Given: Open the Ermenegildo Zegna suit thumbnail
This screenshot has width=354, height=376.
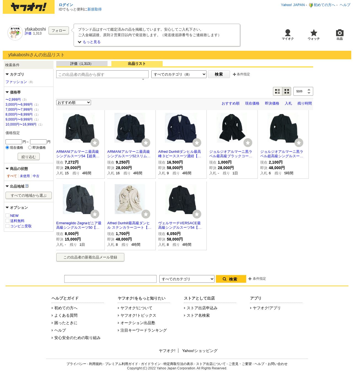Looking at the screenshot, I should [x=79, y=199].
